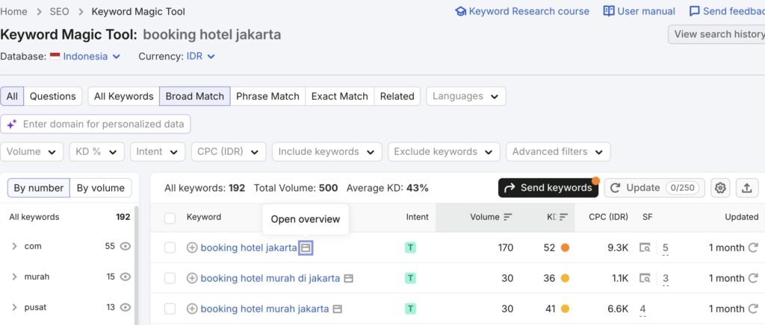Switch grouping to By volume

pyautogui.click(x=101, y=188)
